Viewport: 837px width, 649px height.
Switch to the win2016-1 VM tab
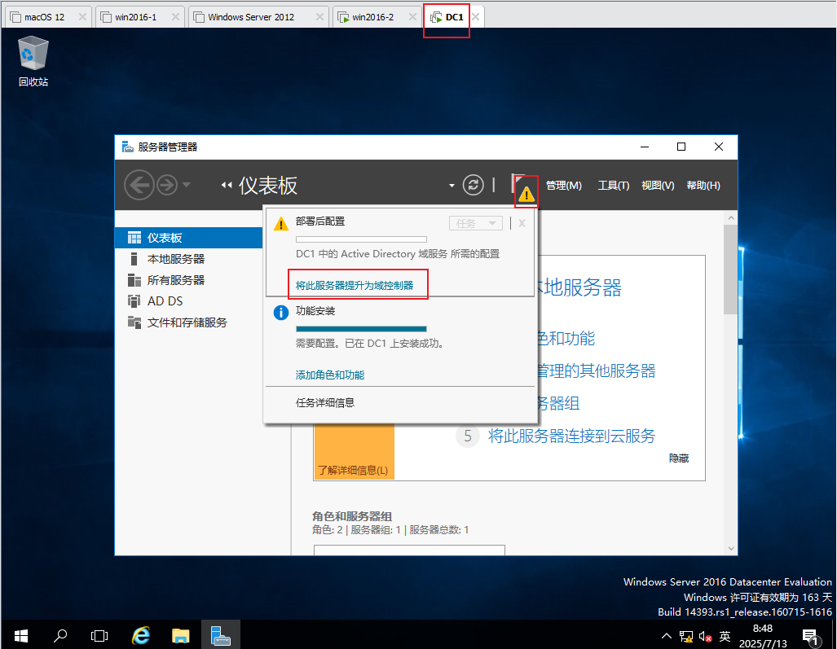136,17
